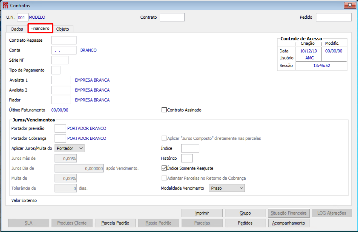The image size is (358, 232).
Task: Open Produtos Cliente
Action: [x=72, y=223]
